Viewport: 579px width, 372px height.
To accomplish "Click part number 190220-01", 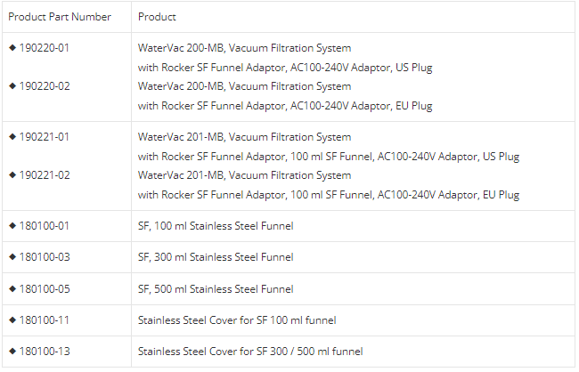I will pyautogui.click(x=45, y=47).
